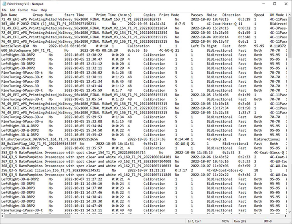Click the horizontal scrollbar left arrow
The width and height of the screenshot is (292, 224).
[2, 216]
